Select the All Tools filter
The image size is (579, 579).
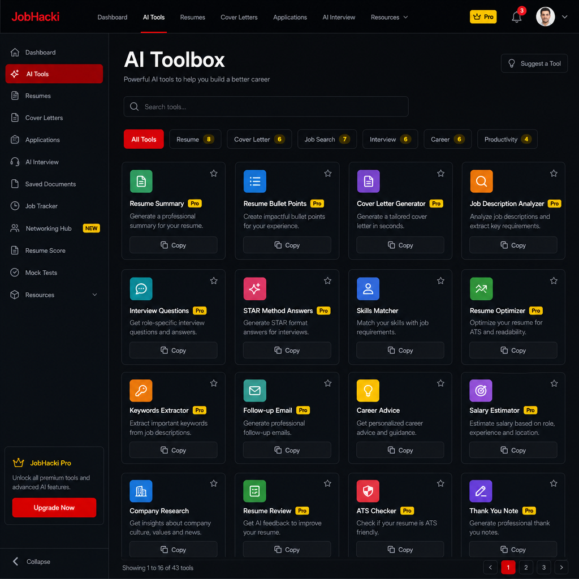pos(144,139)
